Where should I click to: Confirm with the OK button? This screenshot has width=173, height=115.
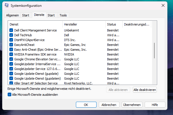(86, 105)
